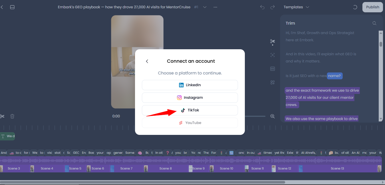Click the question mark emoji caption chip
Screen dimensions: 385x185
coord(168,153)
